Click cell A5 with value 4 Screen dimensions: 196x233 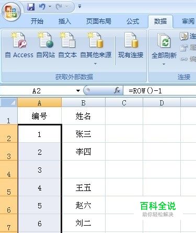(x=40, y=187)
